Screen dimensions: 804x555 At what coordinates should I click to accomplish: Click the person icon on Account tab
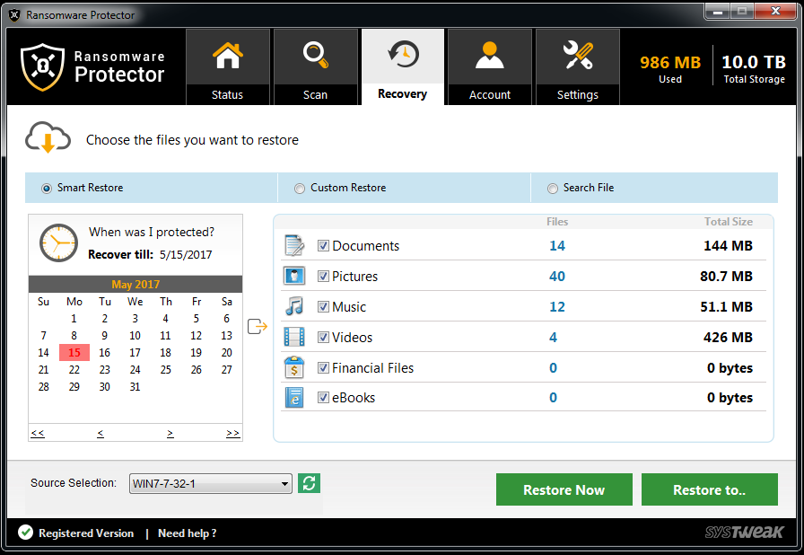[490, 55]
